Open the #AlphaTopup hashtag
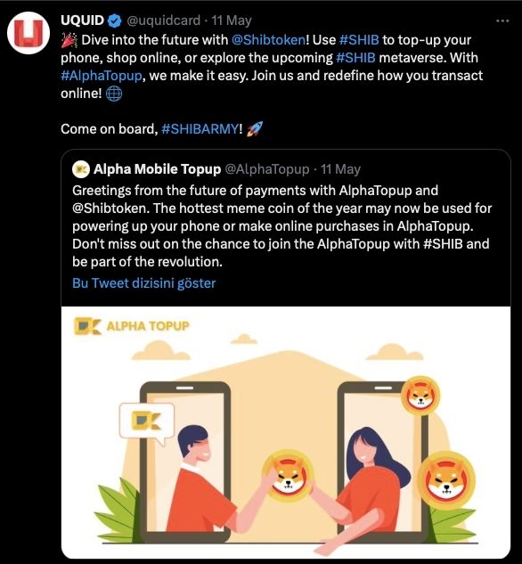522x564 pixels. (102, 76)
